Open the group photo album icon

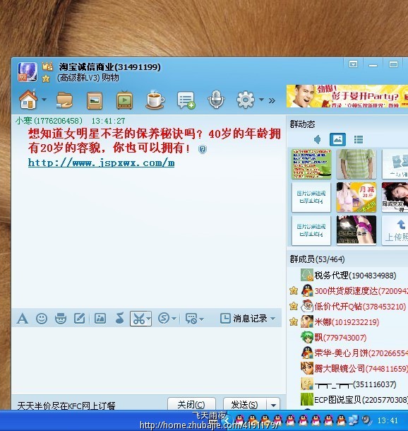[95, 100]
